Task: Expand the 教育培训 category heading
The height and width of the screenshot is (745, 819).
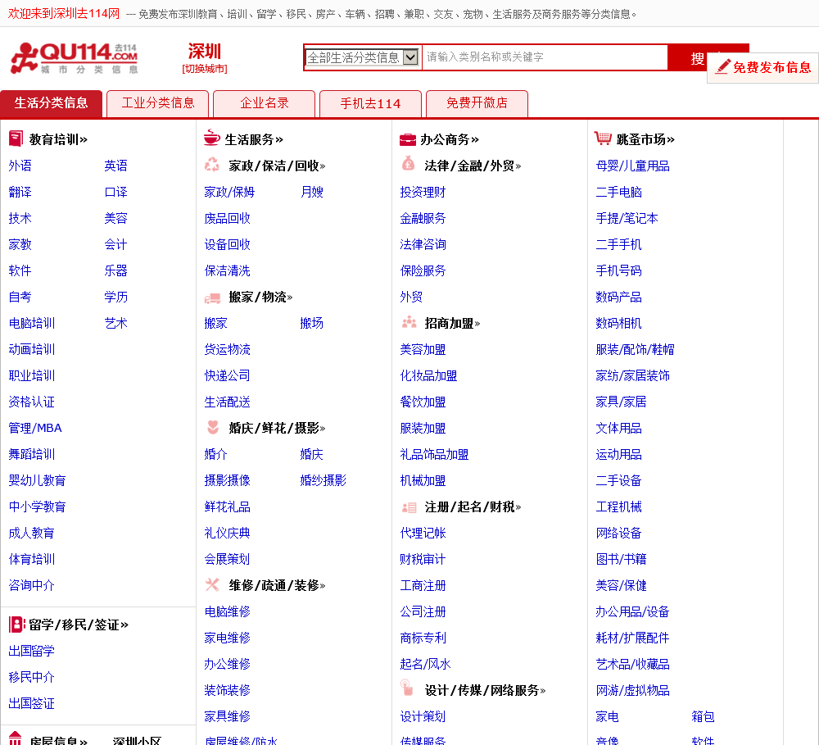Action: pyautogui.click(x=58, y=139)
